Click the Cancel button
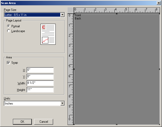Image resolution: width=162 pixels, height=127 pixels. [x=44, y=122]
